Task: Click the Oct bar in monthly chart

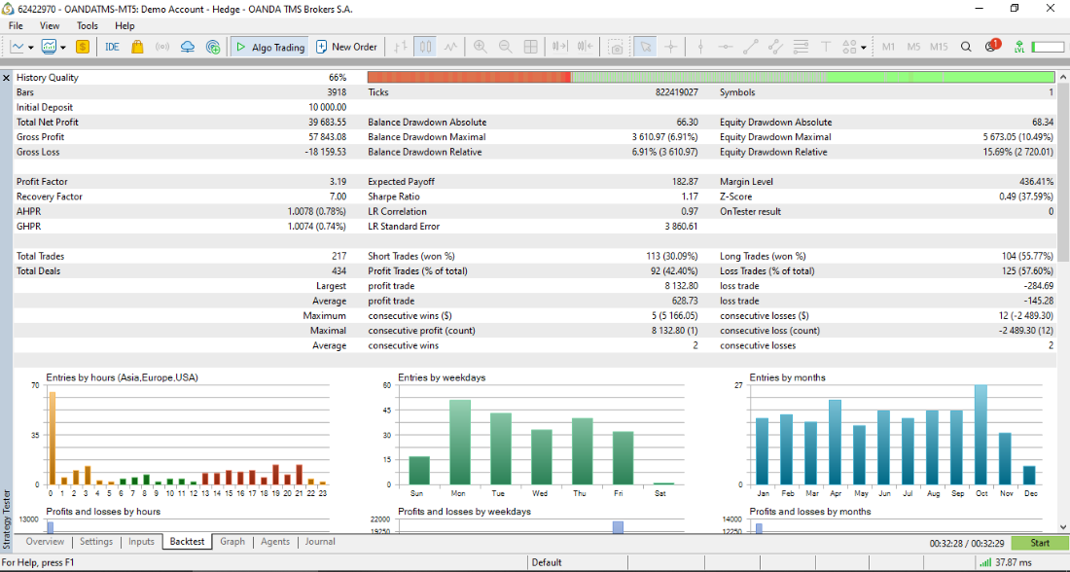Action: coord(981,435)
